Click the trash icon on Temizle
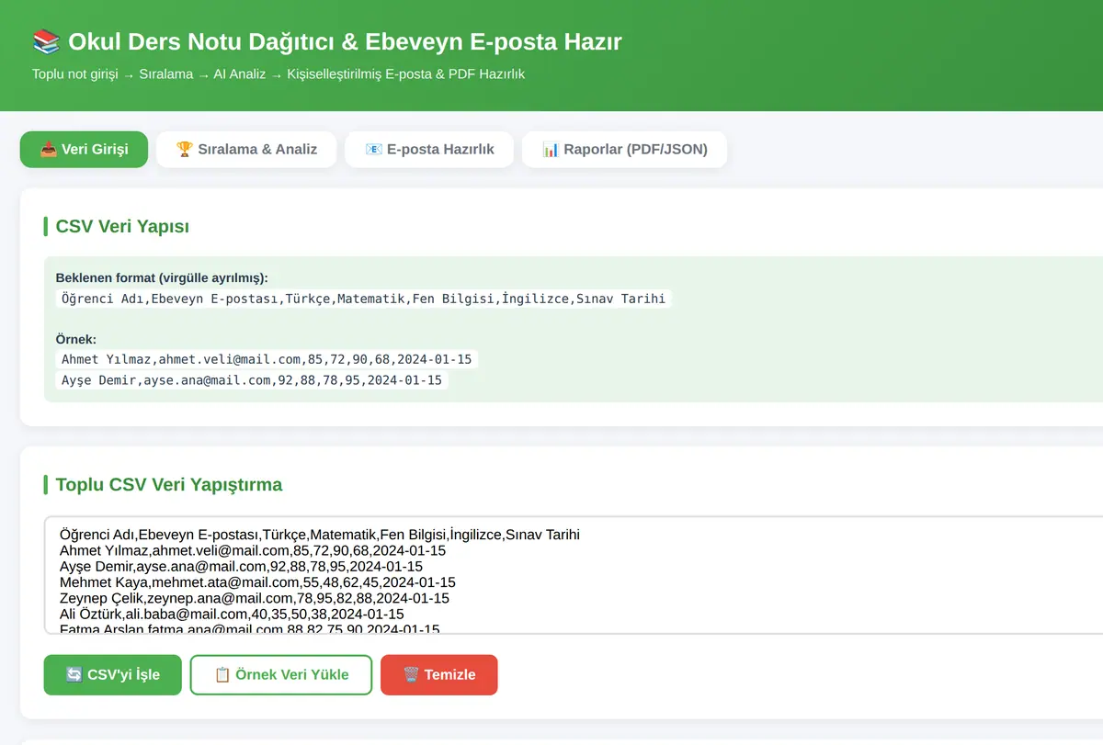 411,674
